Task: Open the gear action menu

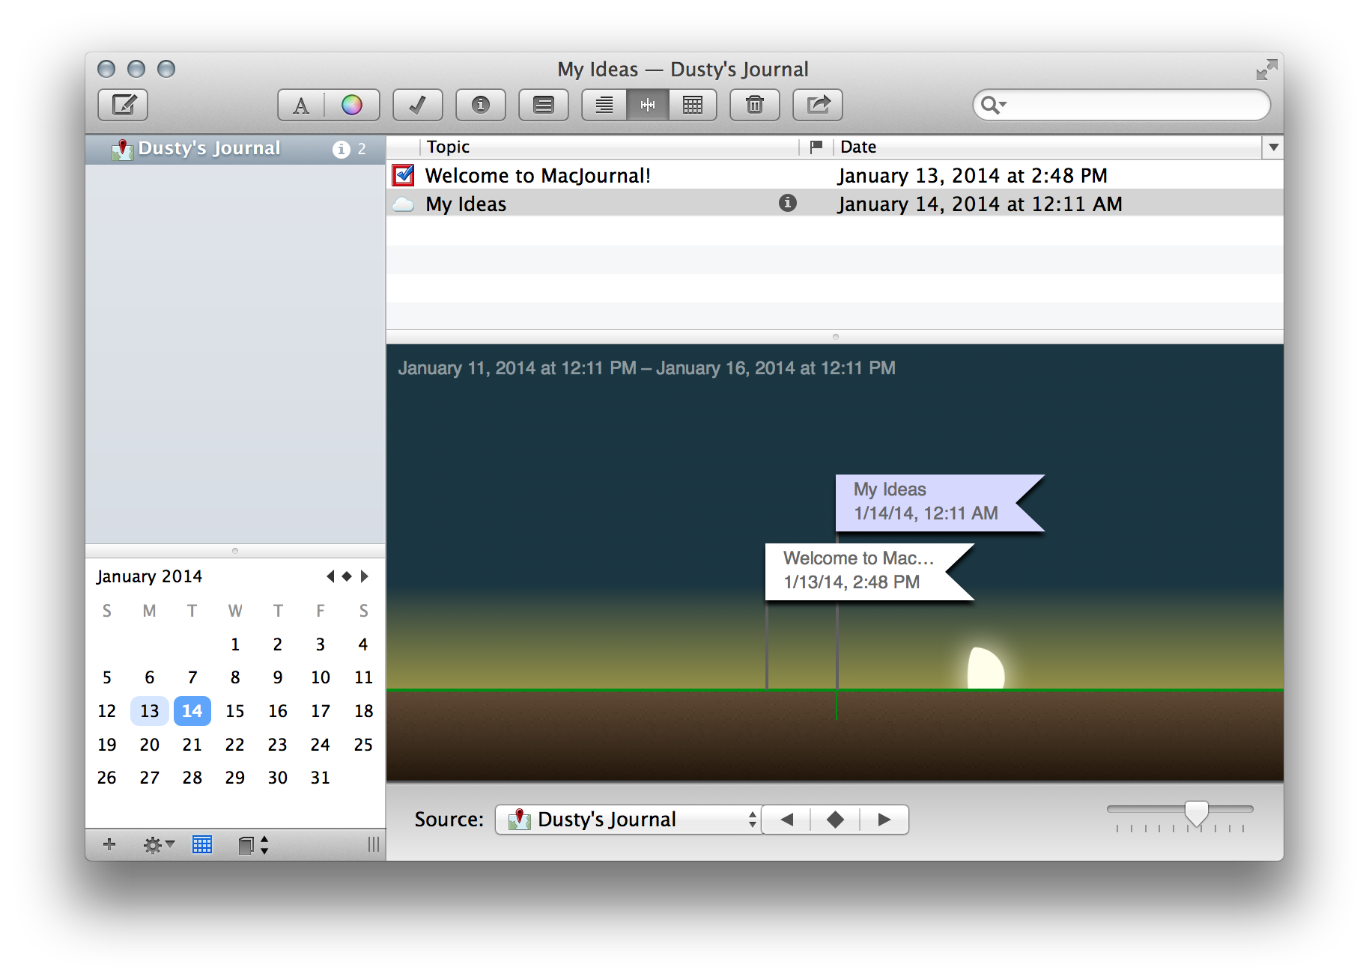Action: click(157, 845)
